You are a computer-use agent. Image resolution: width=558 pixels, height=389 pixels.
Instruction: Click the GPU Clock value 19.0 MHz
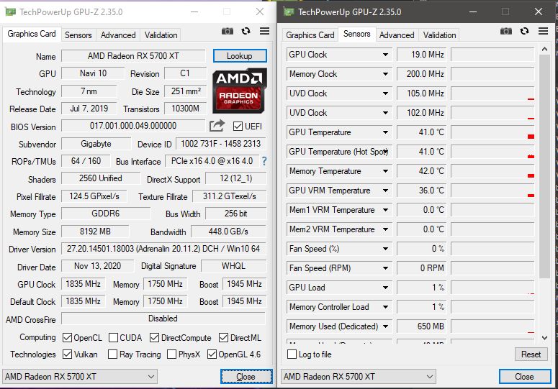(422, 55)
